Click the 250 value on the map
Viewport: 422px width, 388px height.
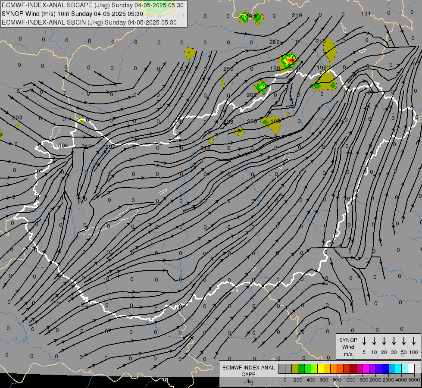(x=228, y=69)
